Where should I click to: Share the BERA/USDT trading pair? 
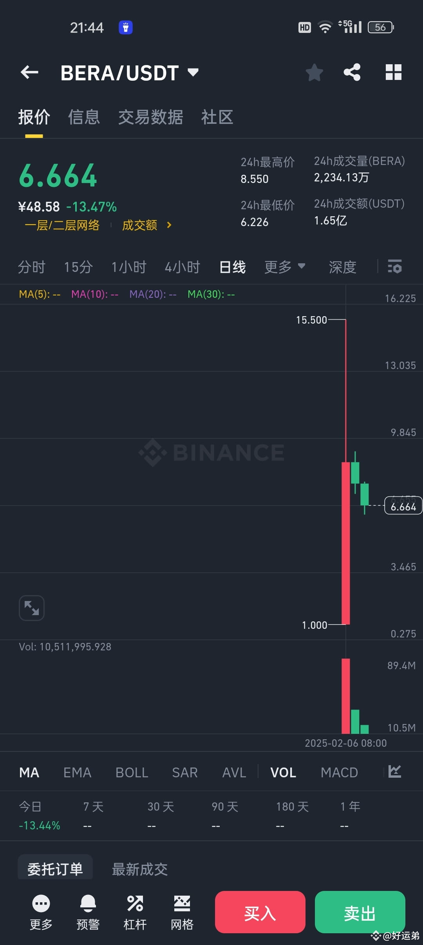click(x=351, y=72)
